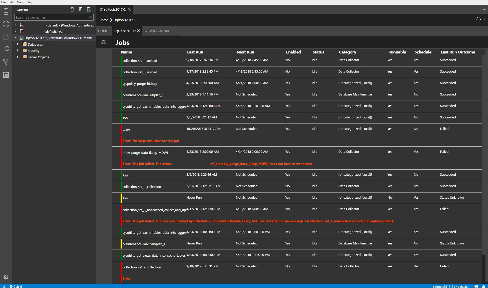The height and width of the screenshot is (288, 488).
Task: Open the Search view in activity bar
Action: [x=6, y=49]
